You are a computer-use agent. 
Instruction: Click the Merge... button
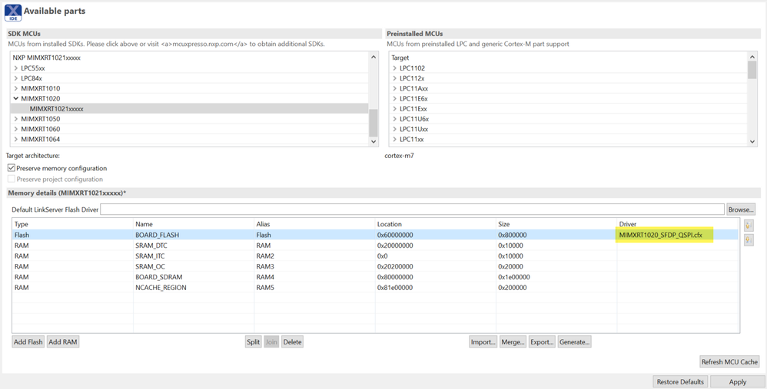(x=513, y=341)
